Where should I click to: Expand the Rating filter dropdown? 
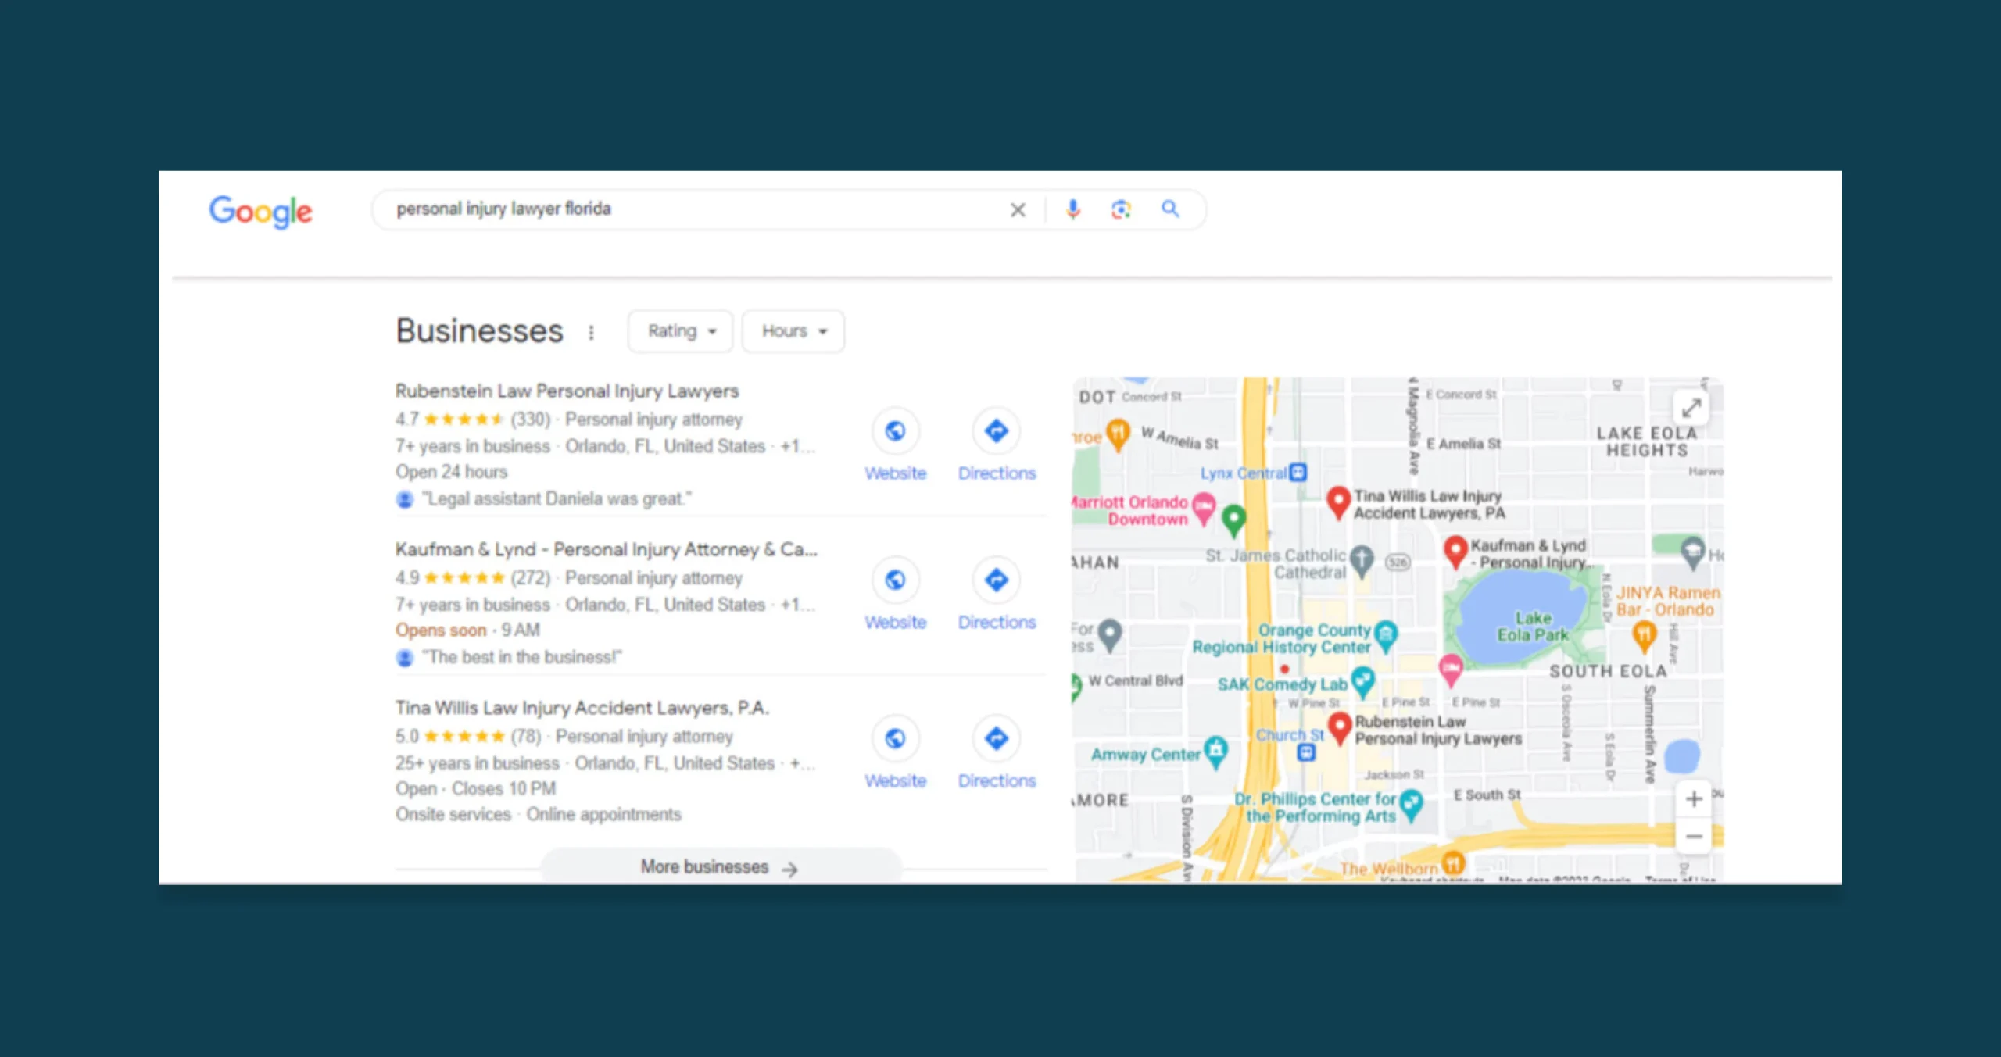coord(680,331)
